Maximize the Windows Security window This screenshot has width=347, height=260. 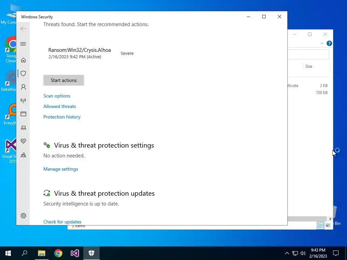point(264,17)
